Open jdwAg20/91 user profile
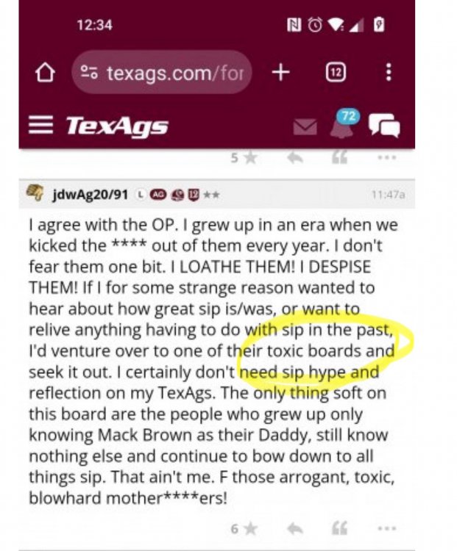457x551 pixels. tap(90, 195)
